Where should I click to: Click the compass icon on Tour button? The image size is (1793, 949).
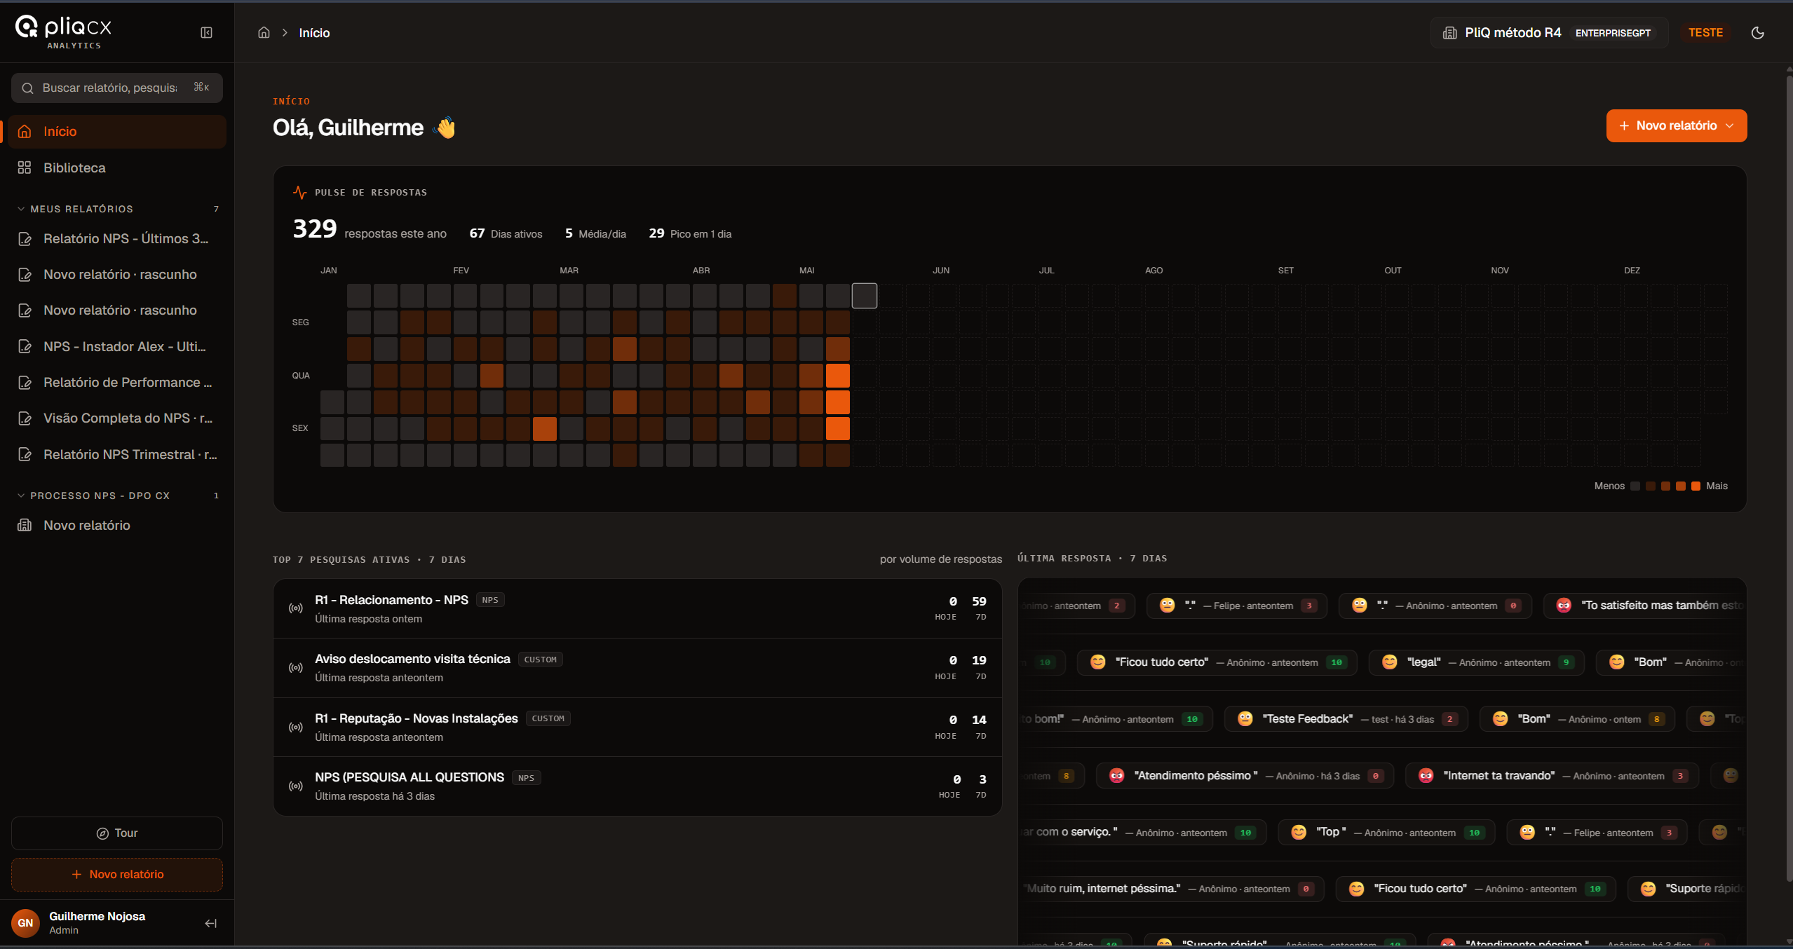coord(102,833)
